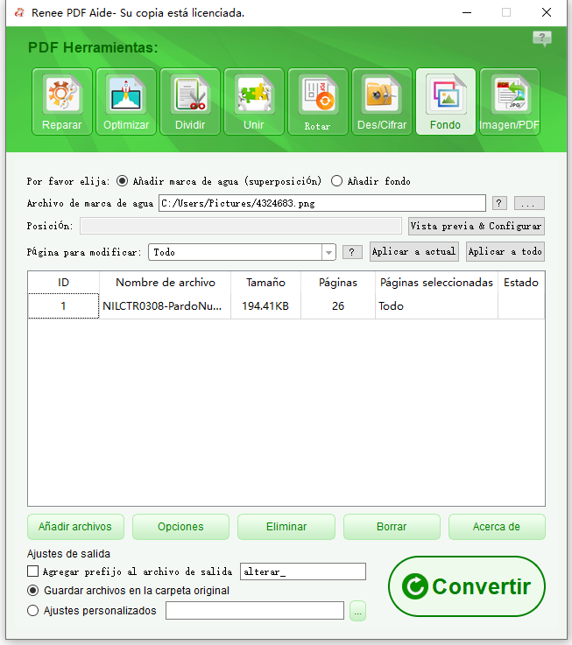Minimize the Renee PDF Aide window

click(x=467, y=13)
